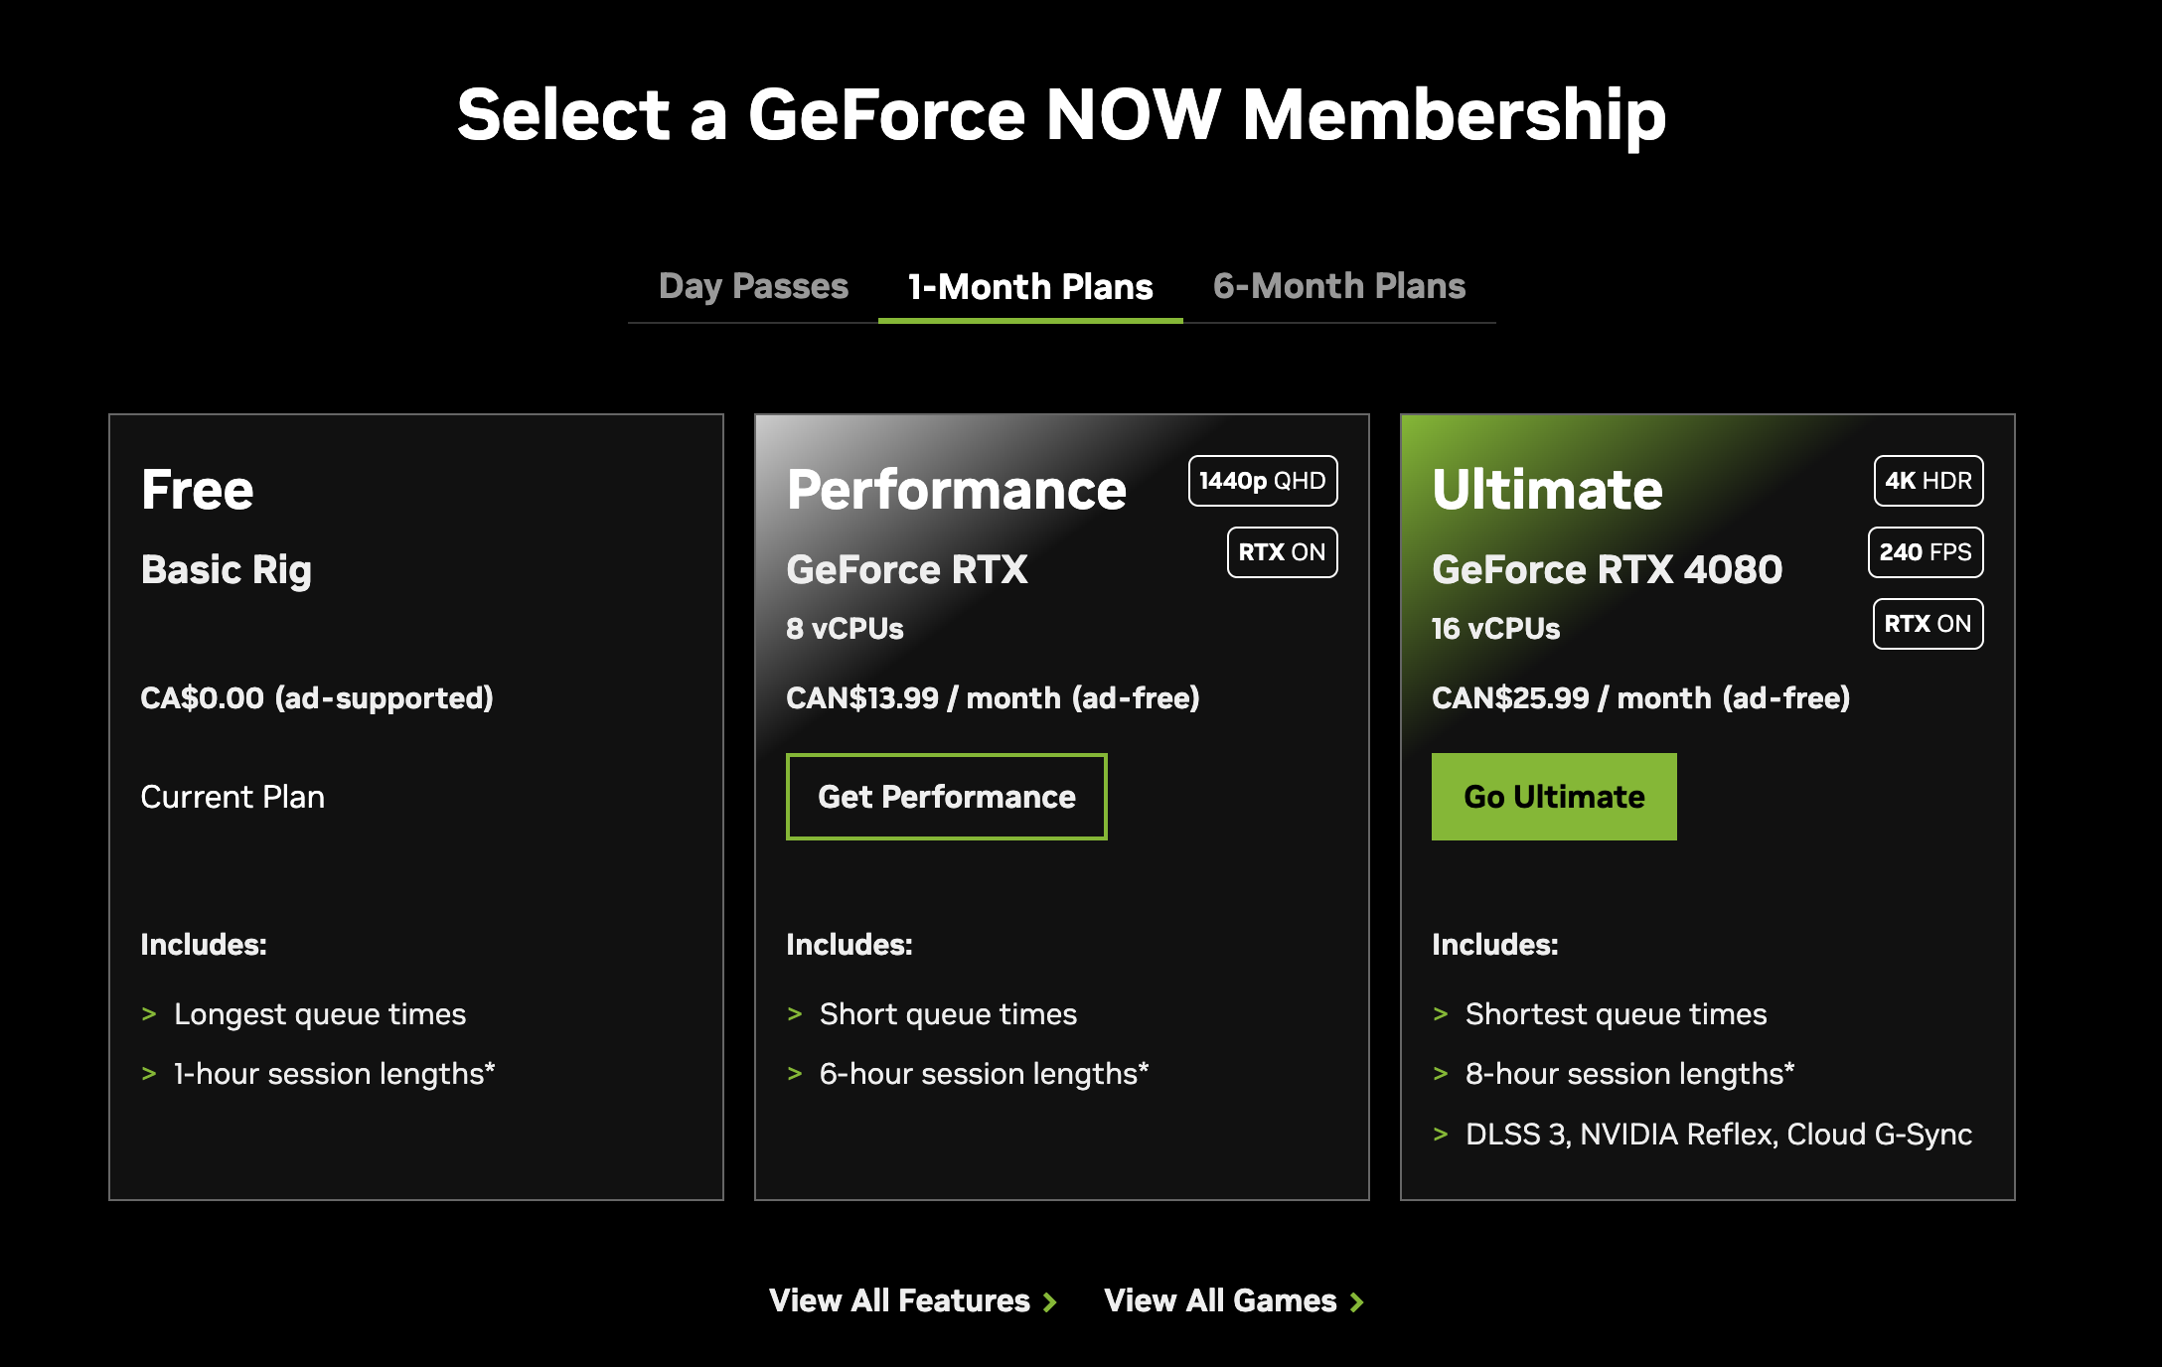This screenshot has height=1367, width=2162.
Task: Click the Current Plan label
Action: pos(232,797)
